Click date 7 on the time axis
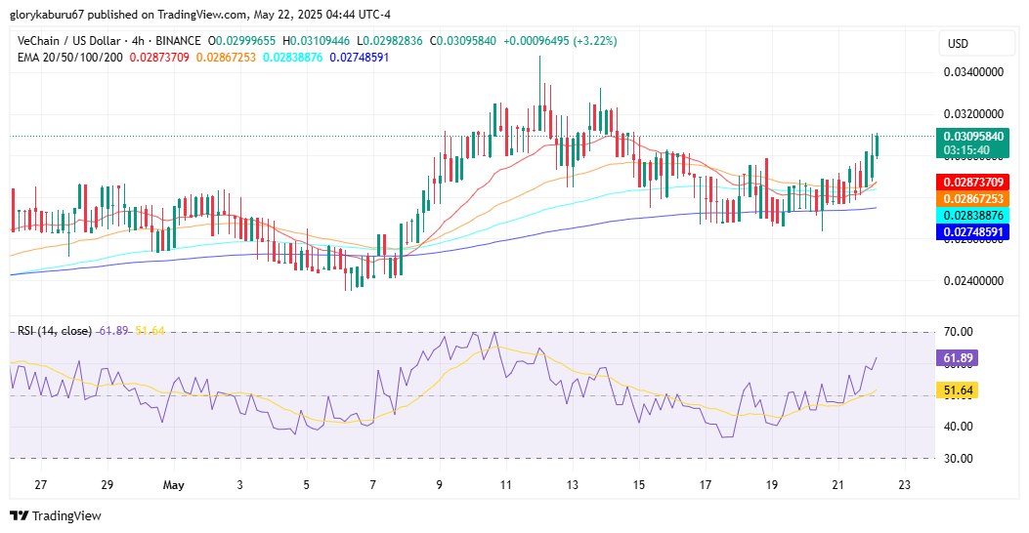 tap(372, 485)
